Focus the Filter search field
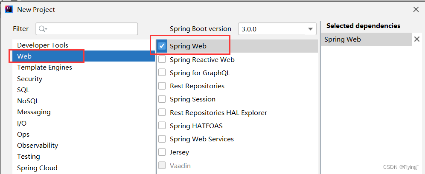Image resolution: width=425 pixels, height=174 pixels. [87, 29]
